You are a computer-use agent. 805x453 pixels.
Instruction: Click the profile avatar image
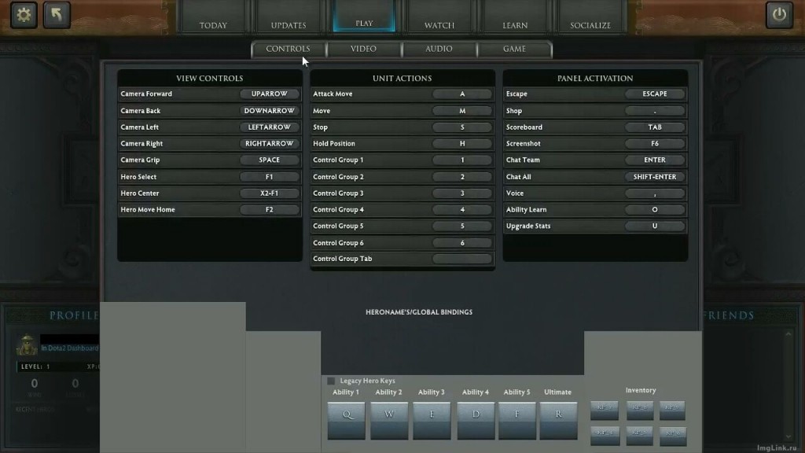27,345
